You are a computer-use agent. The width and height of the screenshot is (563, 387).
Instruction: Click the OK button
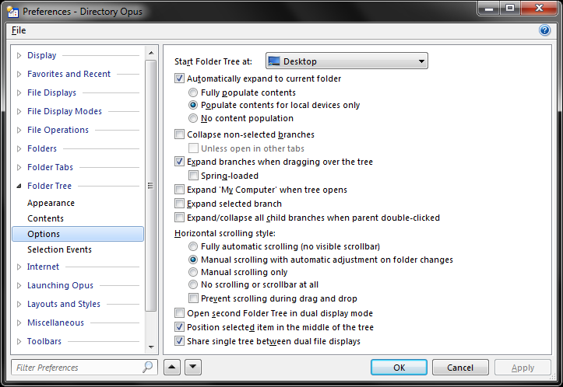pyautogui.click(x=399, y=368)
